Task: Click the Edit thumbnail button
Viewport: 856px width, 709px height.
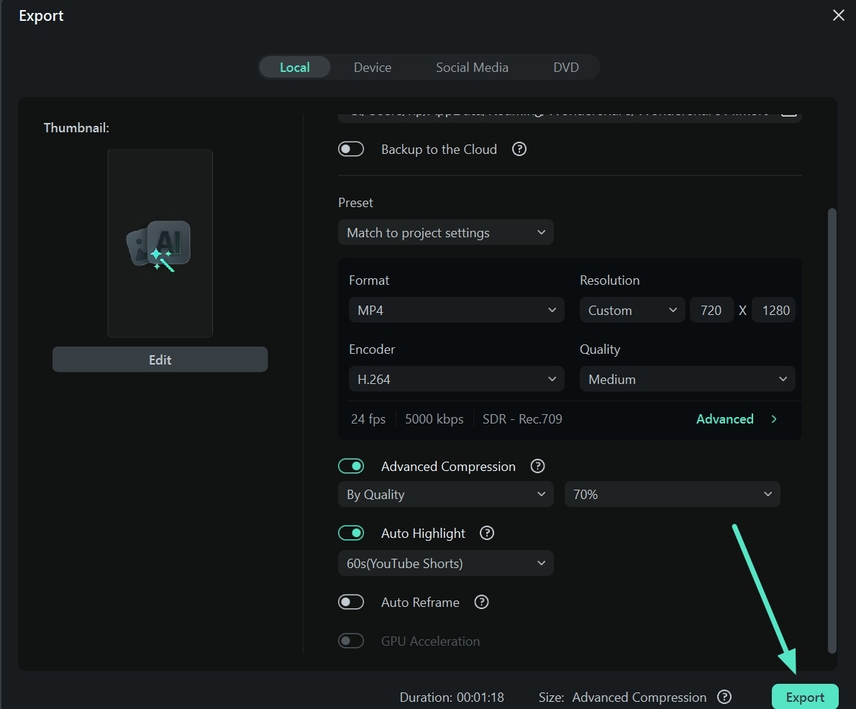Action: point(160,360)
